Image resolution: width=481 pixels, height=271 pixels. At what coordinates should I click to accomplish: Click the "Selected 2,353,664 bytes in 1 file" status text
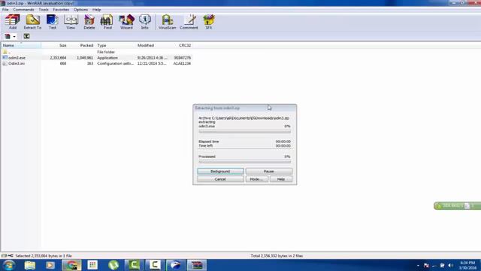coord(44,256)
